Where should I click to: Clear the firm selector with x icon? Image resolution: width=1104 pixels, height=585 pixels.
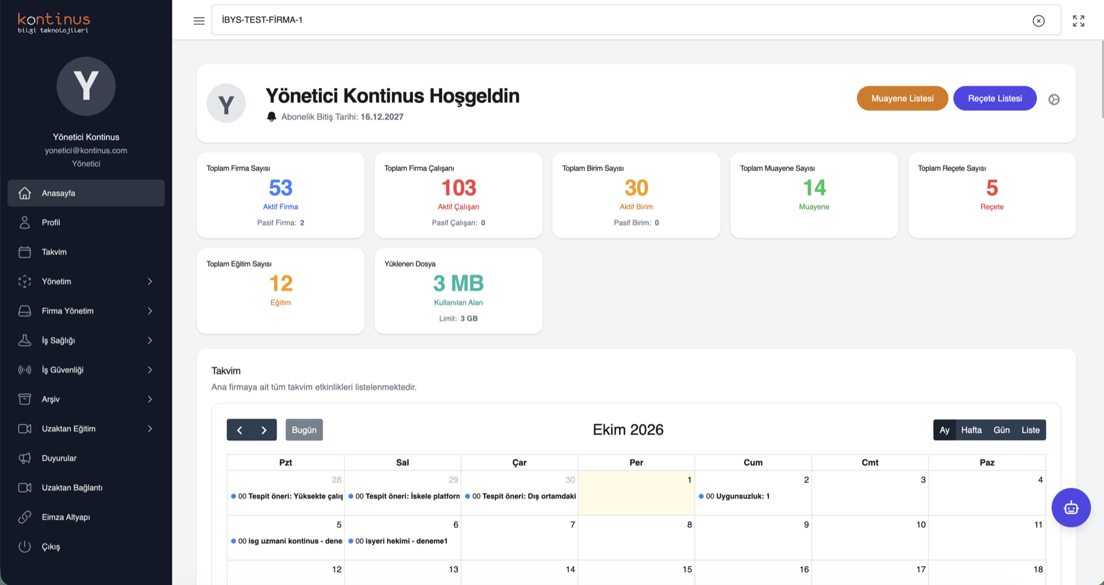pyautogui.click(x=1038, y=21)
